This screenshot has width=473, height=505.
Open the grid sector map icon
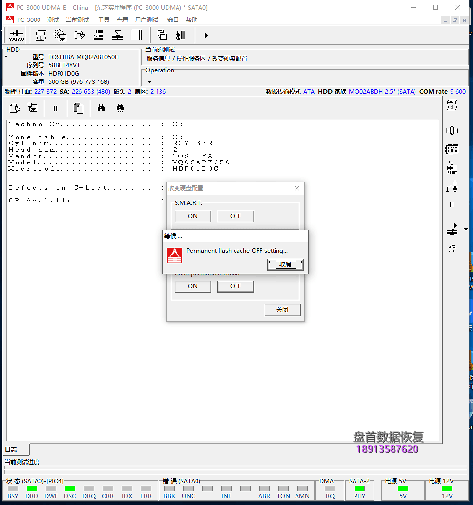coord(137,35)
